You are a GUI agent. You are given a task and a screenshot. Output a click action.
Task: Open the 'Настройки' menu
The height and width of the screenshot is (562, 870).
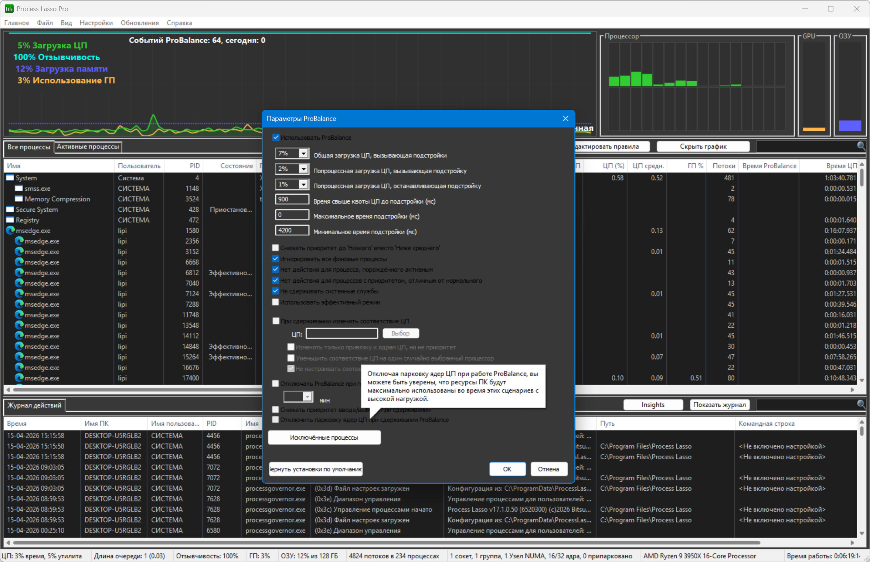click(96, 23)
